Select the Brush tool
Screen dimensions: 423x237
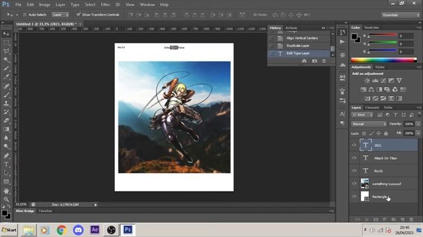click(6, 94)
